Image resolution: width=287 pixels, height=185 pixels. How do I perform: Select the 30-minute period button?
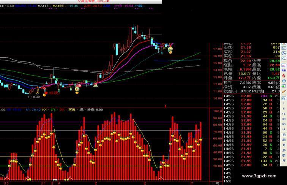(x=284, y=119)
